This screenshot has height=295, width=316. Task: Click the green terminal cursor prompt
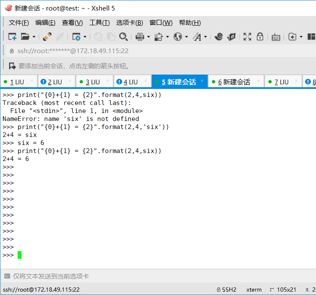pos(19,255)
